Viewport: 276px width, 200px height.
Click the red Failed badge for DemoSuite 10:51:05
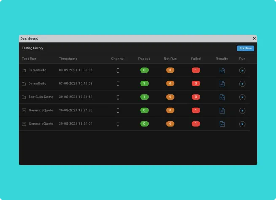[196, 70]
